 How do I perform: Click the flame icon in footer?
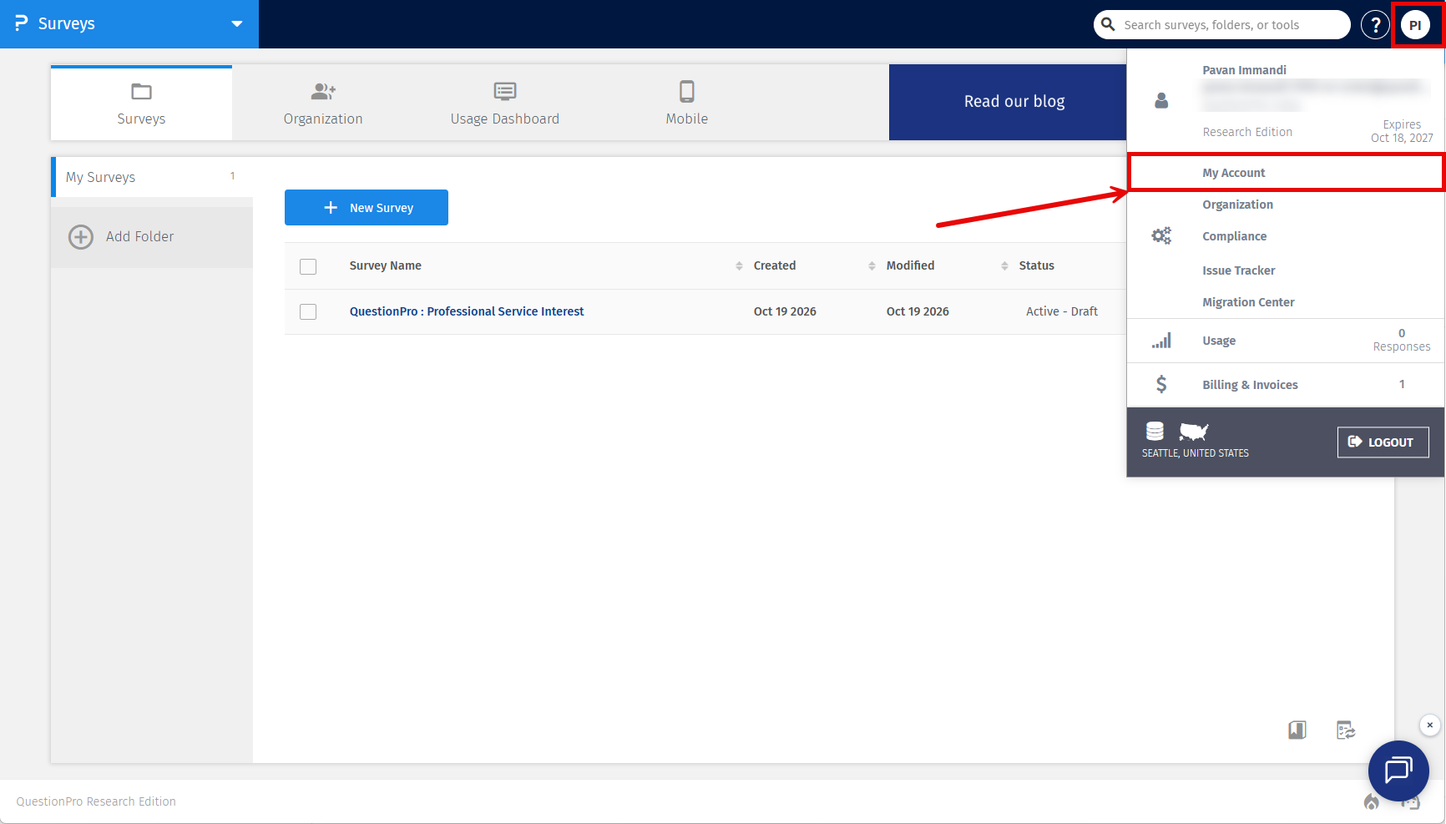coord(1371,801)
